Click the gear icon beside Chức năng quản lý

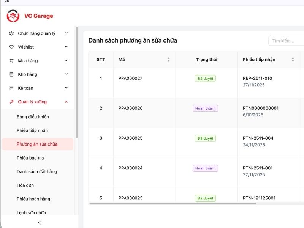pos(11,33)
